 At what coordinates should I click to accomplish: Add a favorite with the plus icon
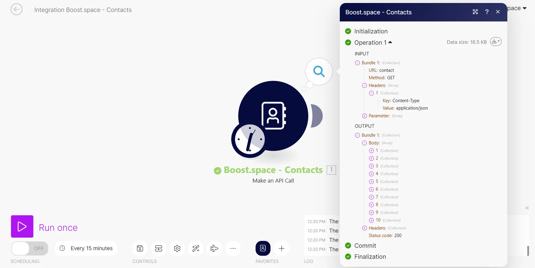(282, 248)
